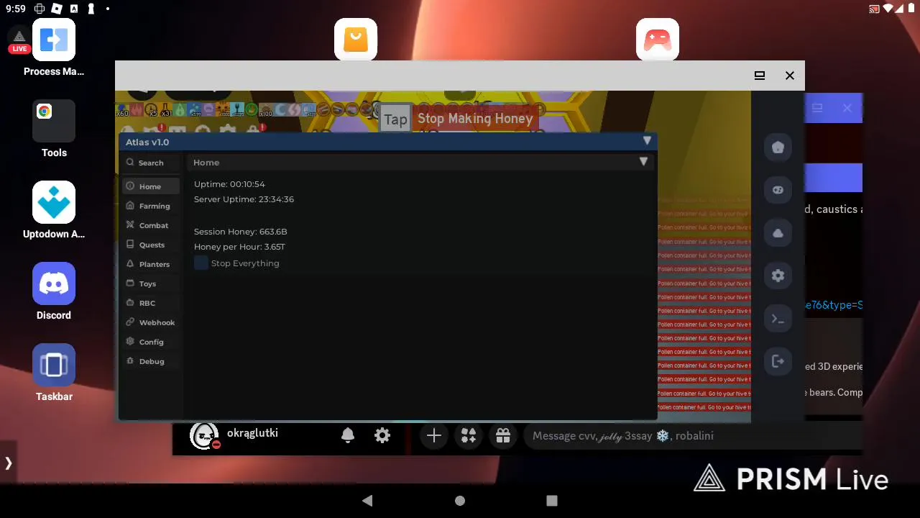Collapse the Home section arrow
This screenshot has height=518, width=920.
[x=643, y=162]
